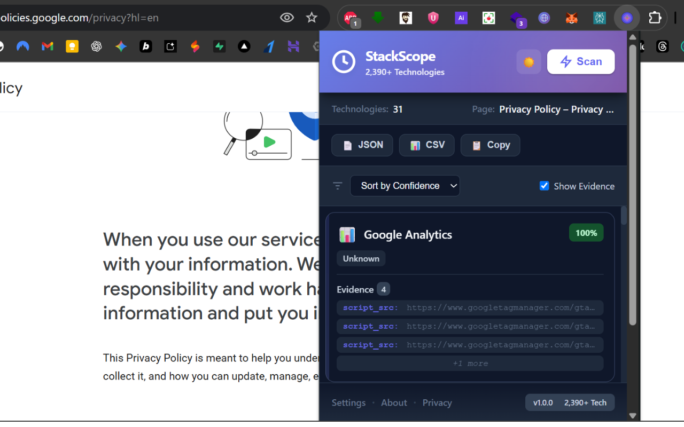
Task: Export results with the JSON button
Action: 362,145
